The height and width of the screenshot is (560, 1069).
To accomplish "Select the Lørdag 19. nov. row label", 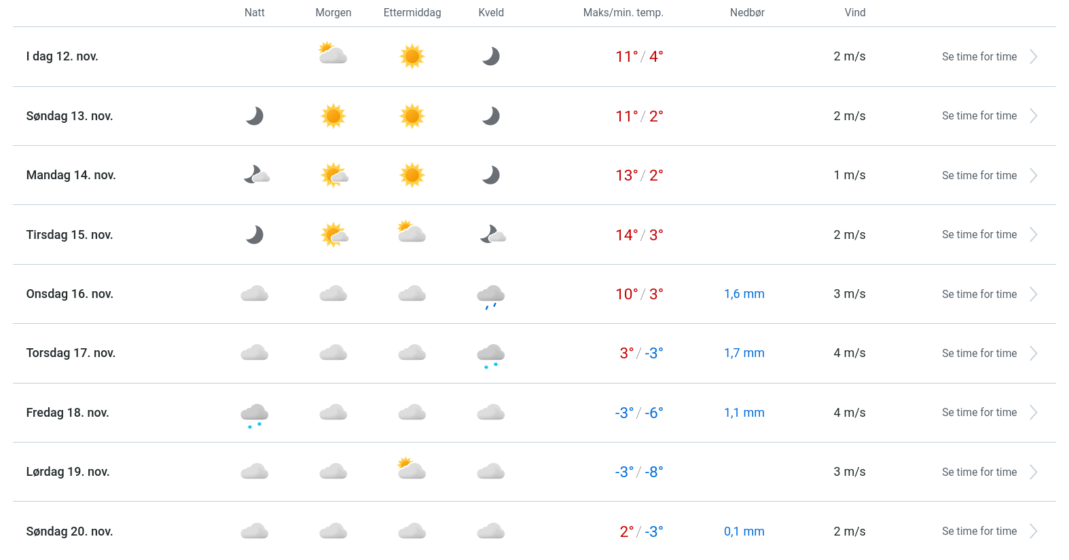I will tap(68, 472).
